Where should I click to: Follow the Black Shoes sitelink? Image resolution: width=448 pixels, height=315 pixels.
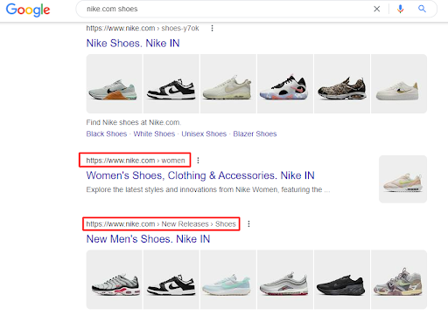(x=107, y=134)
